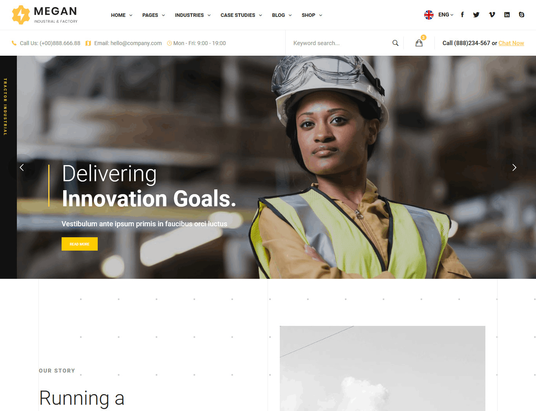Open the LinkedIn social icon
536x411 pixels.
(507, 15)
